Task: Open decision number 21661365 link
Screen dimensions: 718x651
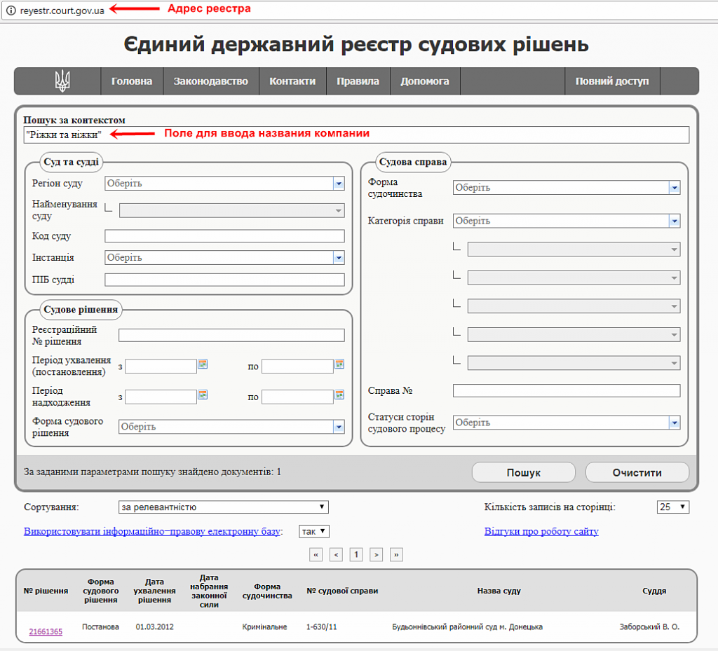Action: coord(46,631)
